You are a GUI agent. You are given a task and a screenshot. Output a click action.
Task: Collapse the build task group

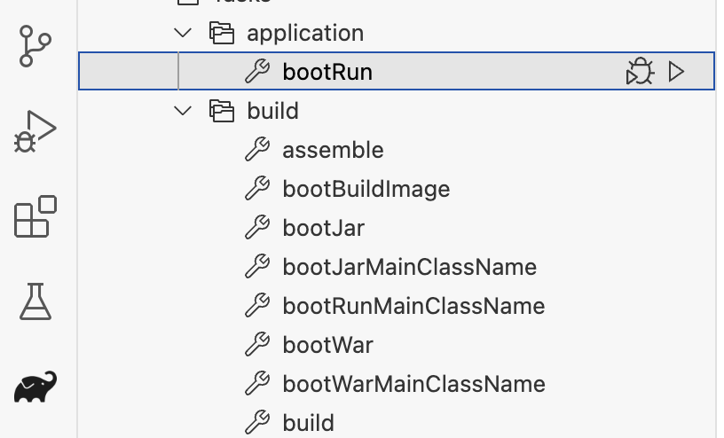pos(183,111)
